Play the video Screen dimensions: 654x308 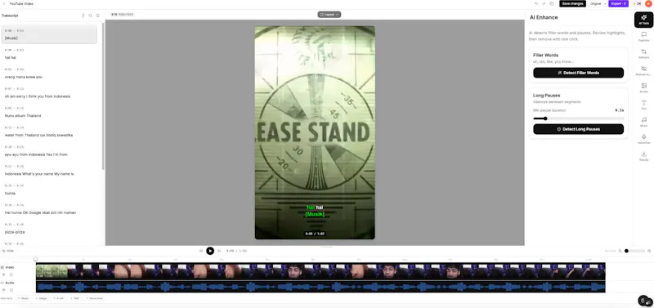[210, 251]
